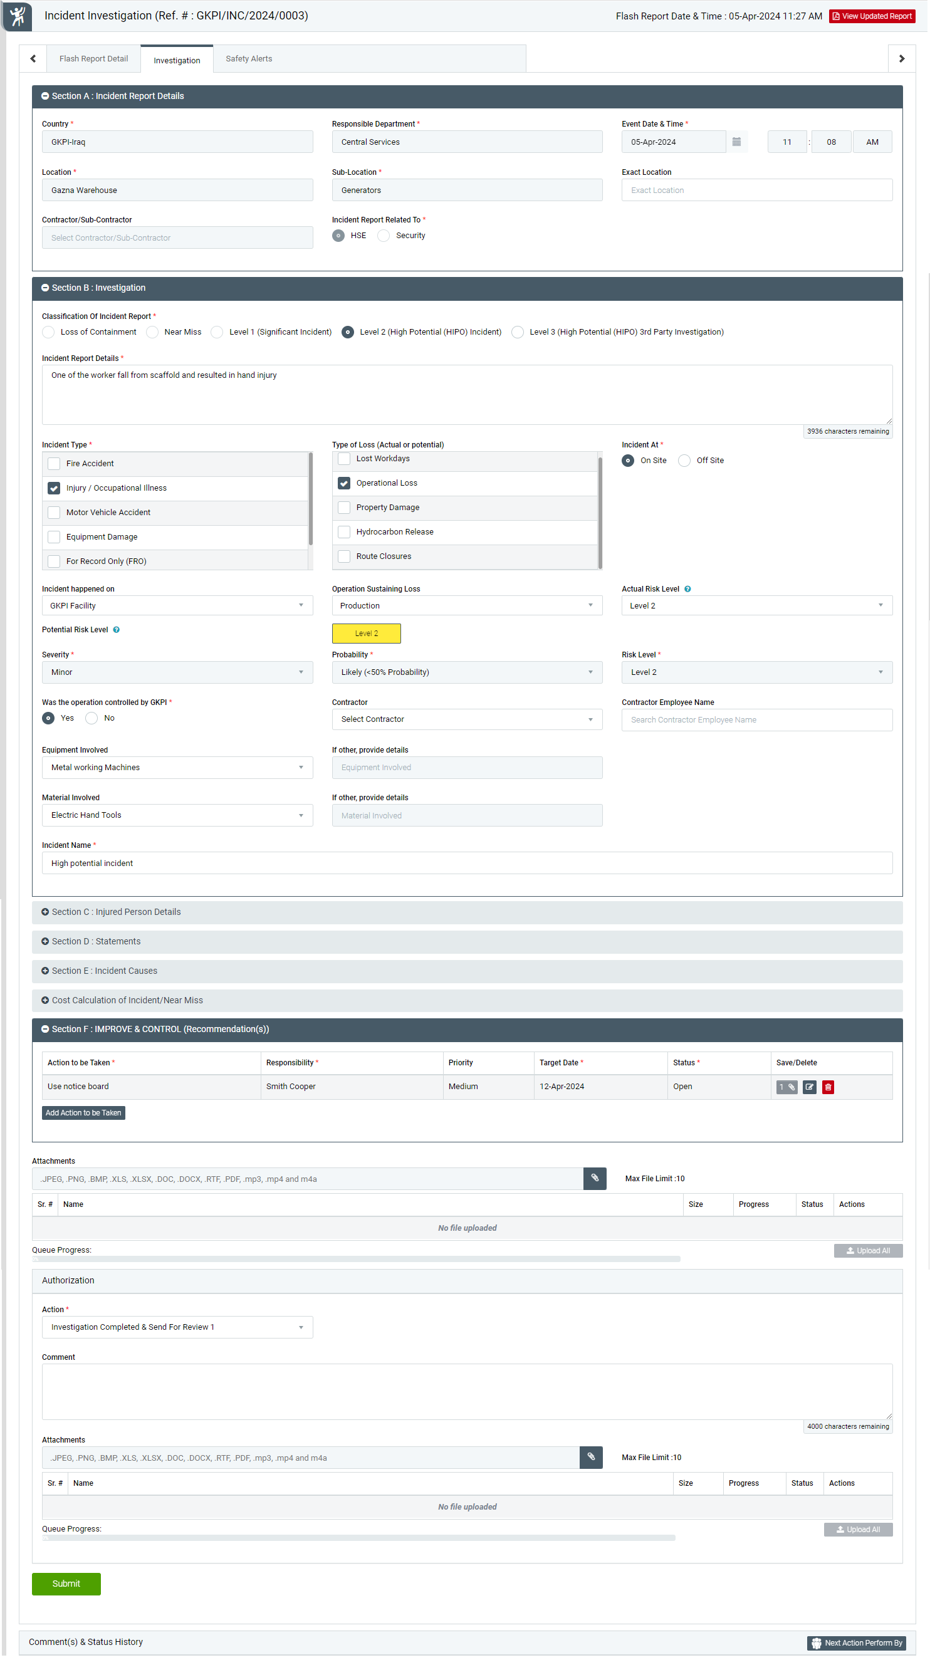930x1660 pixels.
Task: Click the calendar icon beside Event Date
Action: pos(736,142)
